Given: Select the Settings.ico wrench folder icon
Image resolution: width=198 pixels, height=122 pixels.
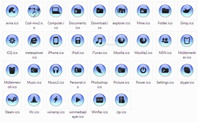Looking at the screenshot, I should pos(165,70).
